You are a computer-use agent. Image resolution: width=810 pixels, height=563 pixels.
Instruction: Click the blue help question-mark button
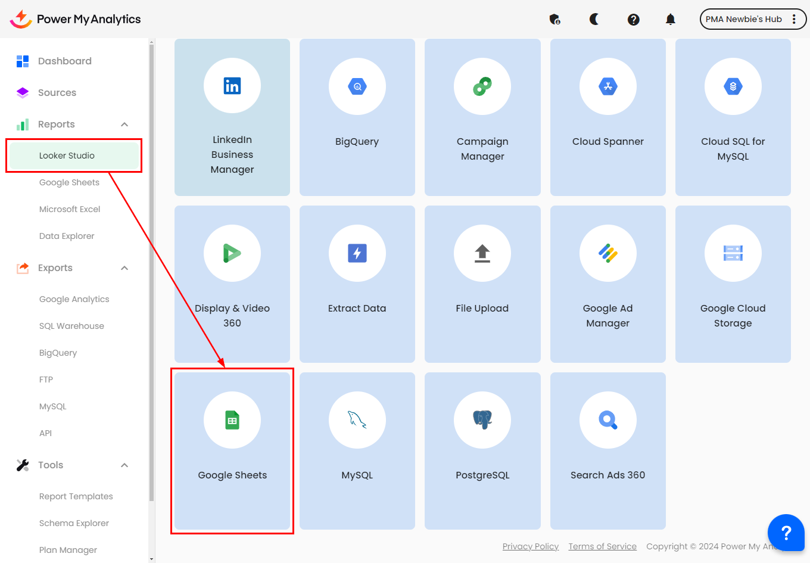(x=786, y=533)
